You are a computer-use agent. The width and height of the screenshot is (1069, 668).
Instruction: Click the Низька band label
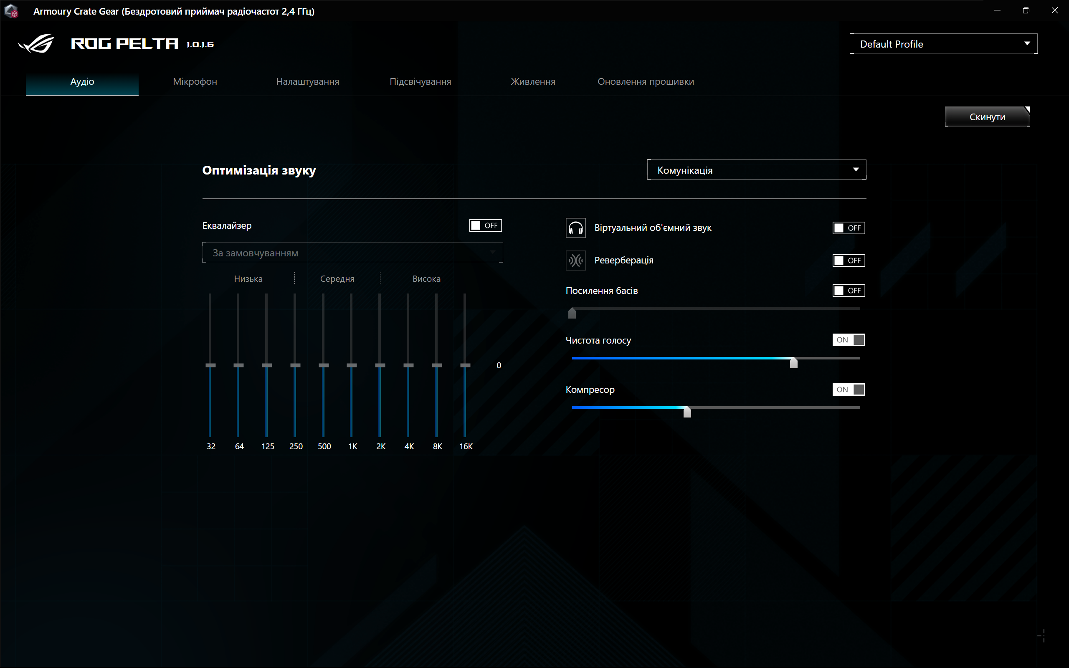tap(248, 279)
